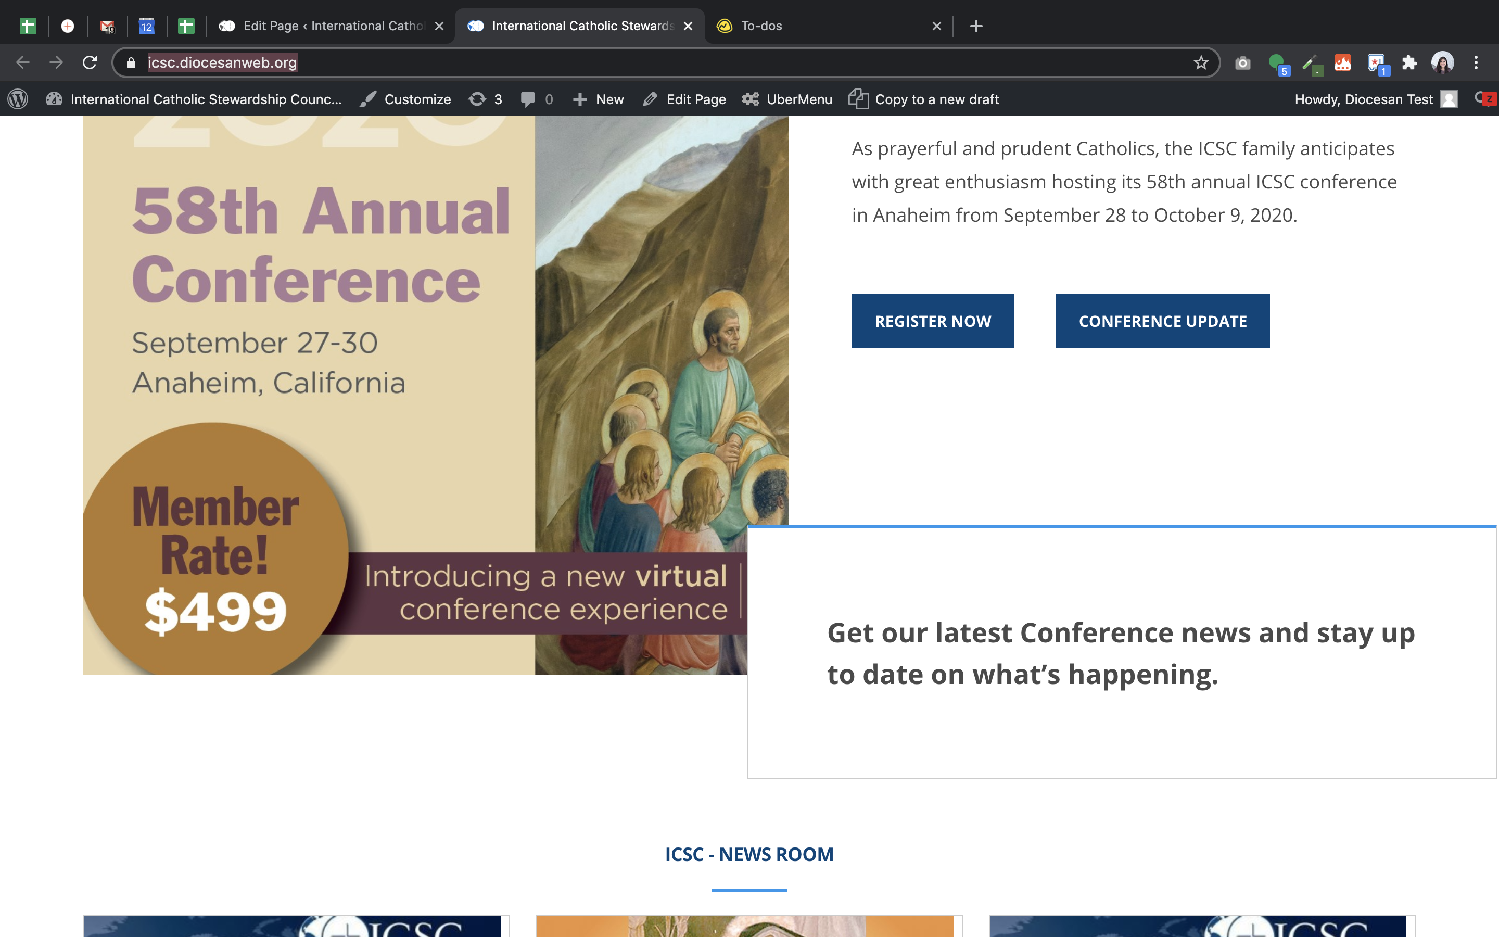The width and height of the screenshot is (1499, 937).
Task: Bookmark the page with the star icon
Action: (x=1200, y=62)
